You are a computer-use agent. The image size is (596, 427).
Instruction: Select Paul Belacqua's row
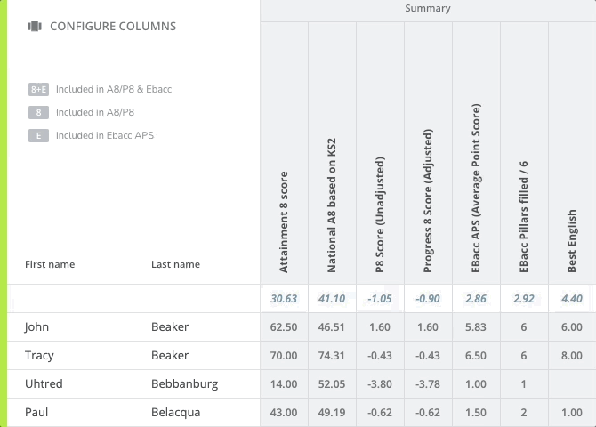36,413
